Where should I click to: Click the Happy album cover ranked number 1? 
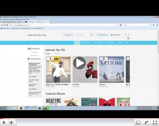tap(58, 70)
